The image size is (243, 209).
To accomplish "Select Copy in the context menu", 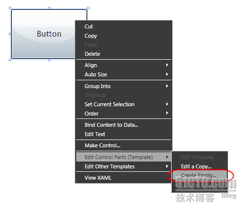I will [x=124, y=36].
